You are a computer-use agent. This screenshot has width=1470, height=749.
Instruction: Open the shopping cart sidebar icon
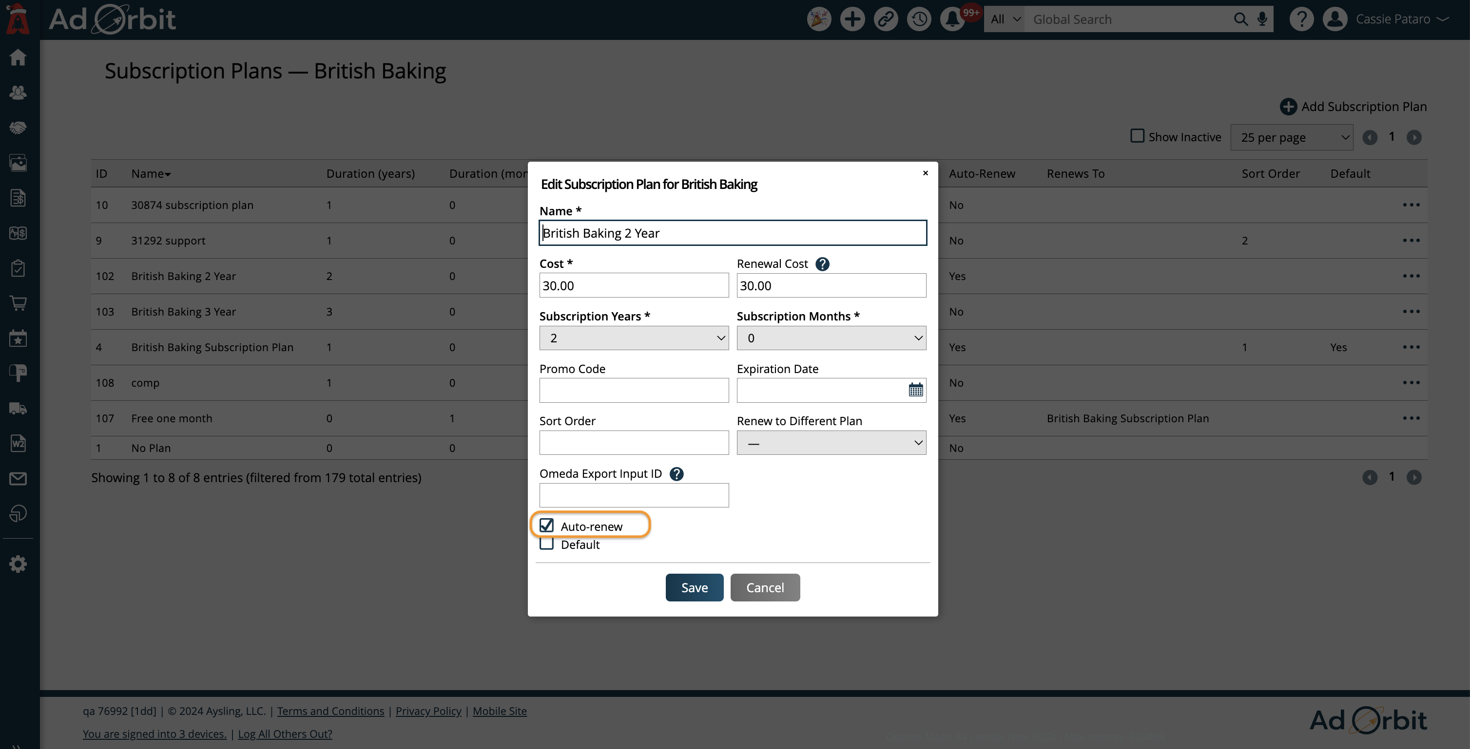point(18,303)
